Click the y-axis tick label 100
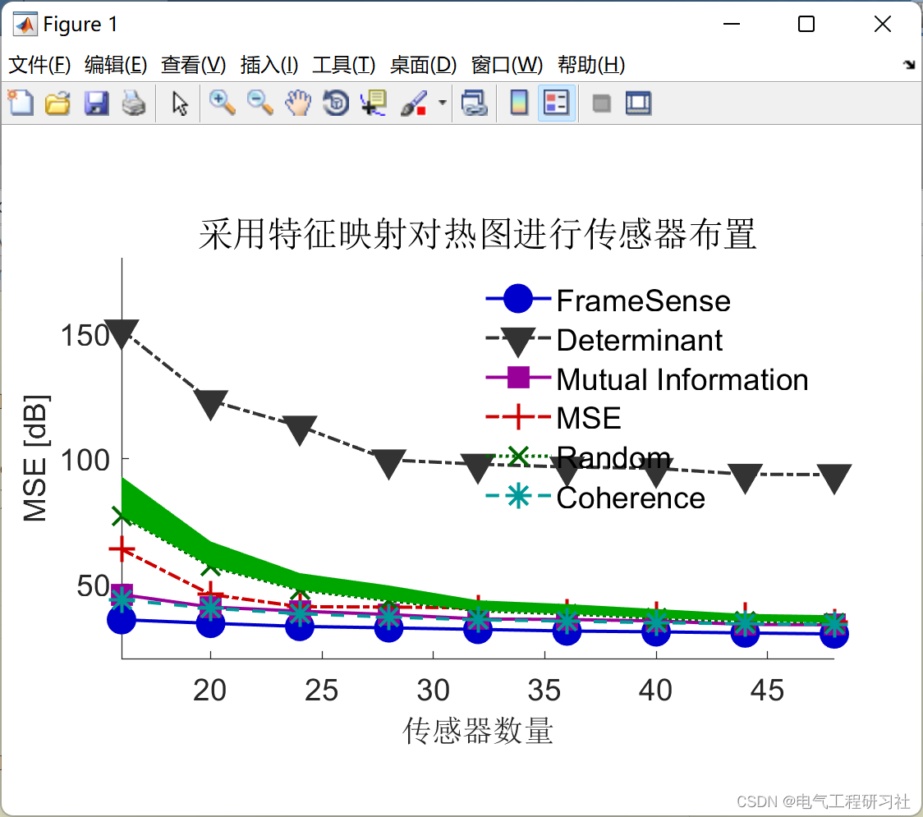 (85, 461)
